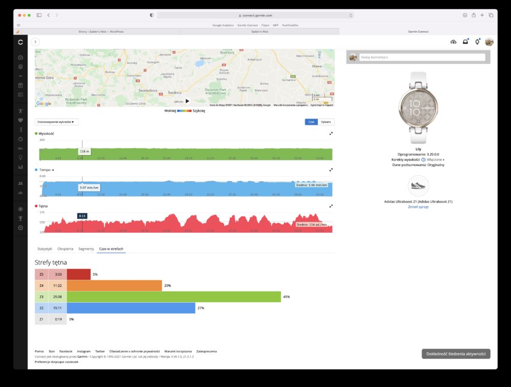Open Insights lightbulb icon in sidebar
The image size is (511, 387).
coord(20,158)
